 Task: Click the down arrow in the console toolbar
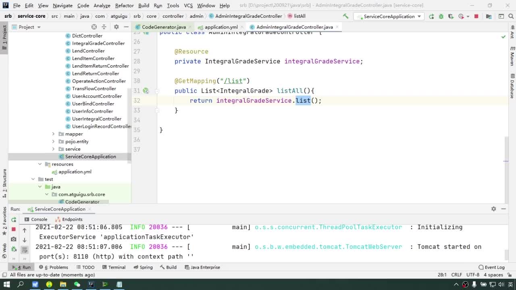[x=24, y=240]
